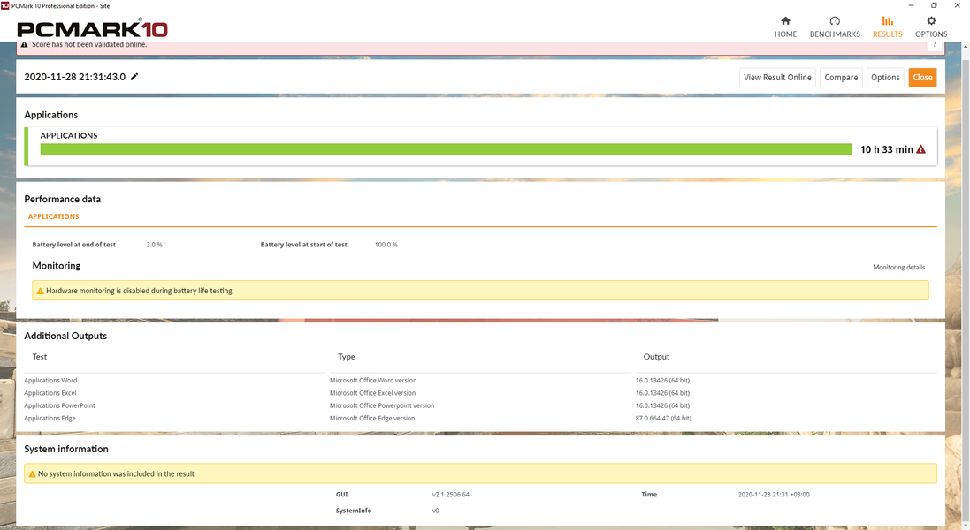Click Battery level at end of test label

[x=74, y=245]
